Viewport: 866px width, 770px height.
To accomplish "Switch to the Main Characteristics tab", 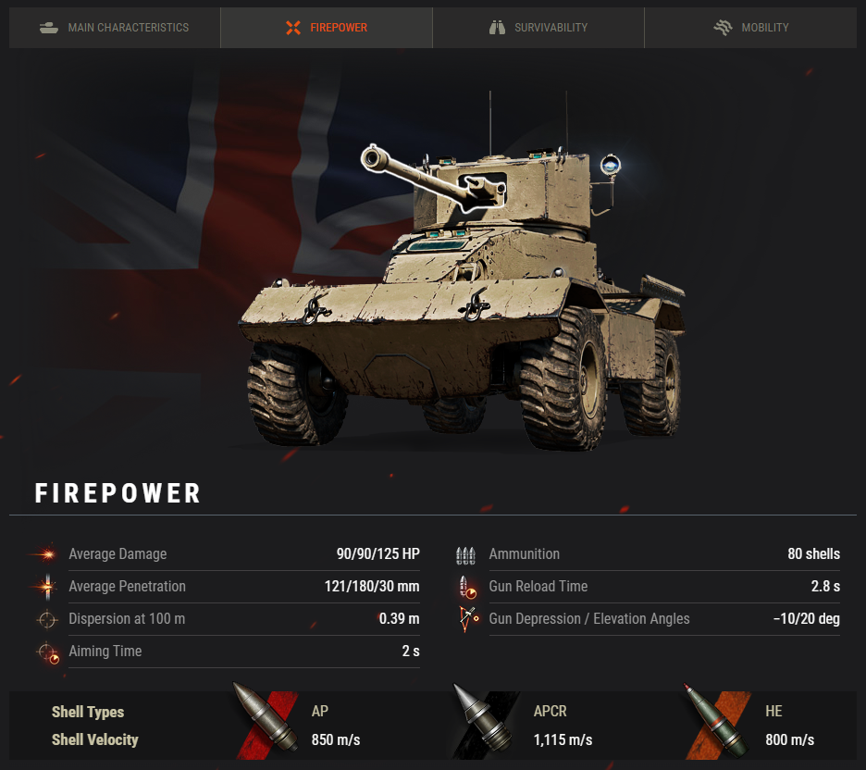I will (115, 28).
